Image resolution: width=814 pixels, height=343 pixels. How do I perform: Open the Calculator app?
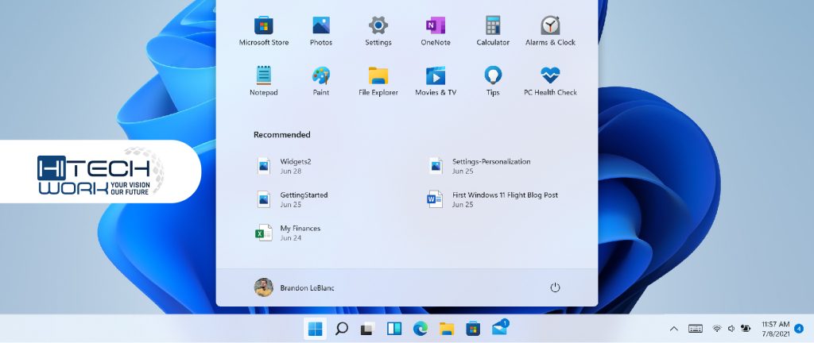493,31
